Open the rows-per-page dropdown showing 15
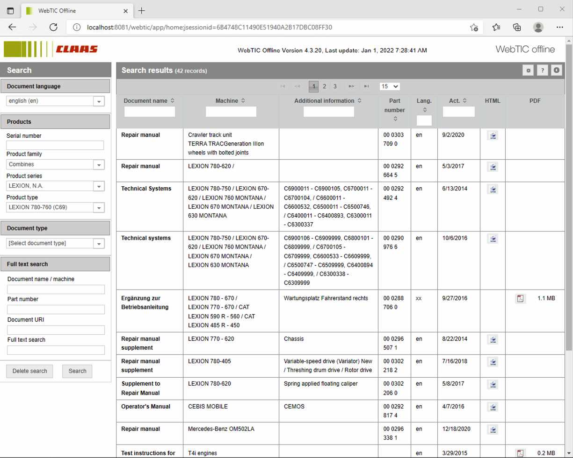This screenshot has width=573, height=458. 390,86
